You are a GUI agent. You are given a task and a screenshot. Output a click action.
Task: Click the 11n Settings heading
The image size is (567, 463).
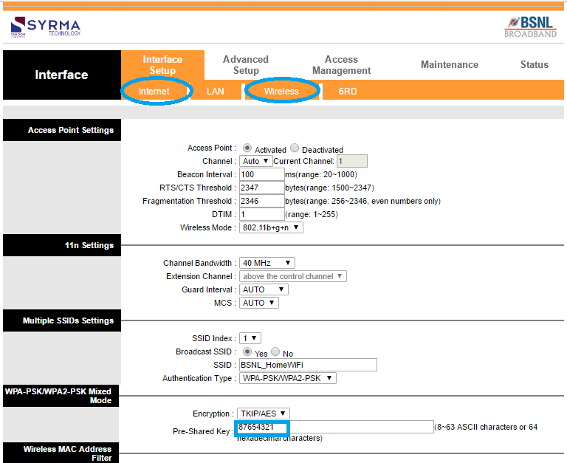[x=89, y=245]
